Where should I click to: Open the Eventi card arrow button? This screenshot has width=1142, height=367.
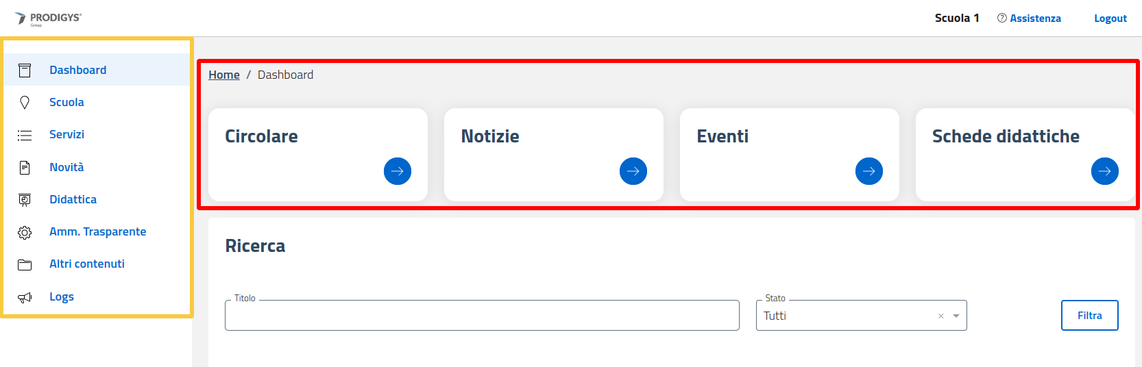pyautogui.click(x=869, y=171)
